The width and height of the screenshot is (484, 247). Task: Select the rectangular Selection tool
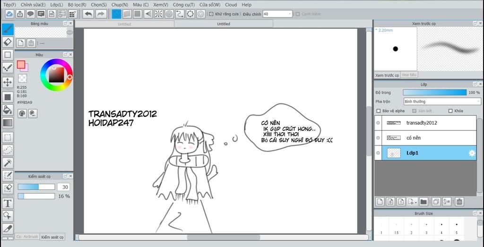tap(8, 137)
